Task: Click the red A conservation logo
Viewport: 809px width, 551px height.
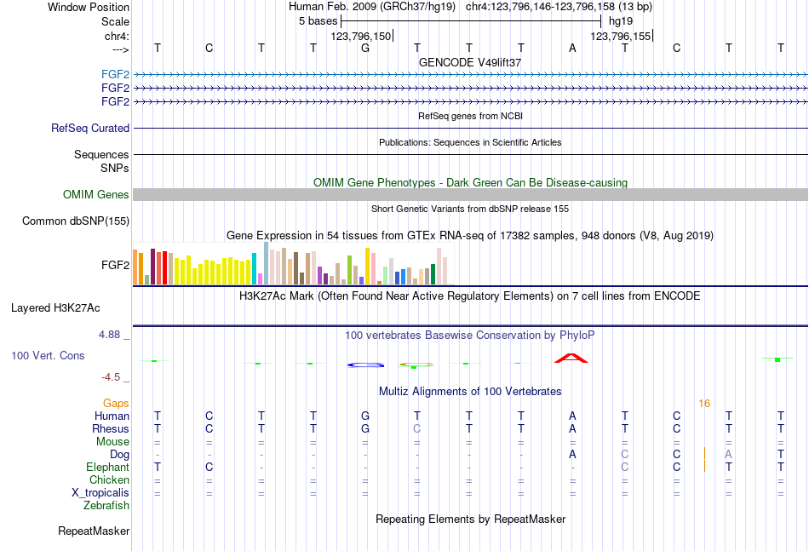Action: point(571,358)
